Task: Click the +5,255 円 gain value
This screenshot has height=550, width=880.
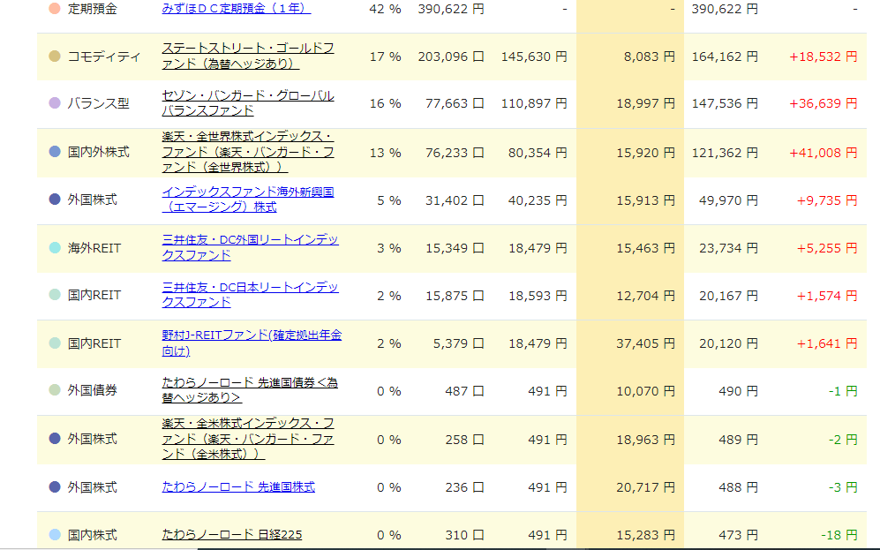Action: pos(827,248)
